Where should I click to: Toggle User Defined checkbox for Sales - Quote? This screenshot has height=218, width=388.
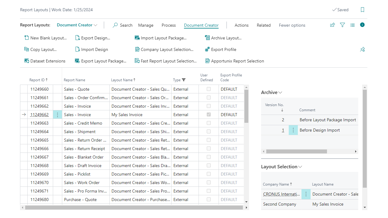click(209, 89)
